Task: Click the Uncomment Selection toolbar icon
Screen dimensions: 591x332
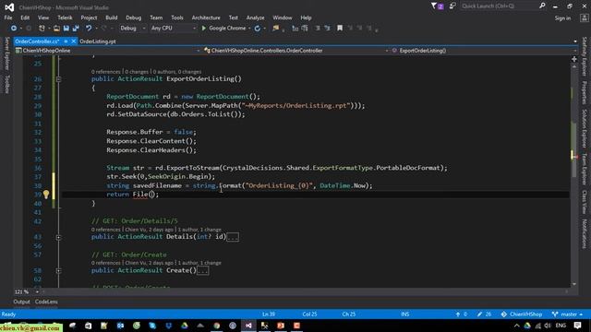Action: tap(327, 29)
